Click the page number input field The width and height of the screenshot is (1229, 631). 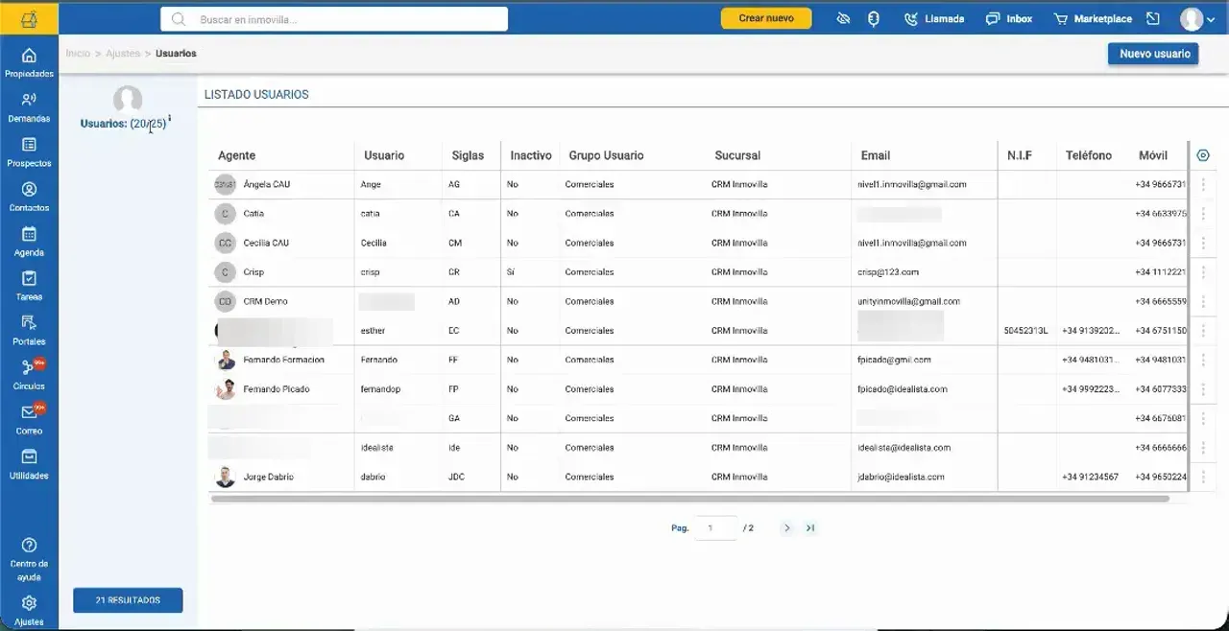pyautogui.click(x=715, y=528)
